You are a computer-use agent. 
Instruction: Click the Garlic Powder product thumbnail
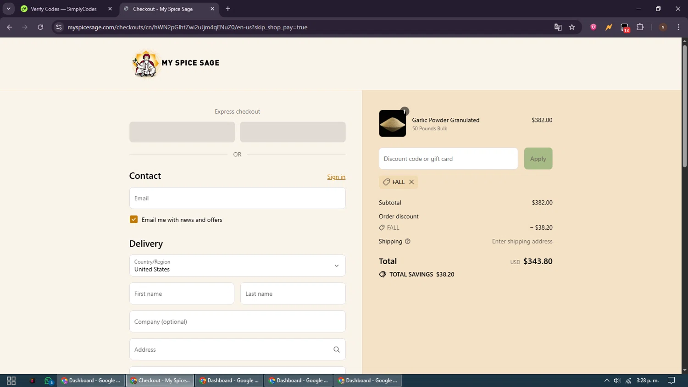pos(393,123)
